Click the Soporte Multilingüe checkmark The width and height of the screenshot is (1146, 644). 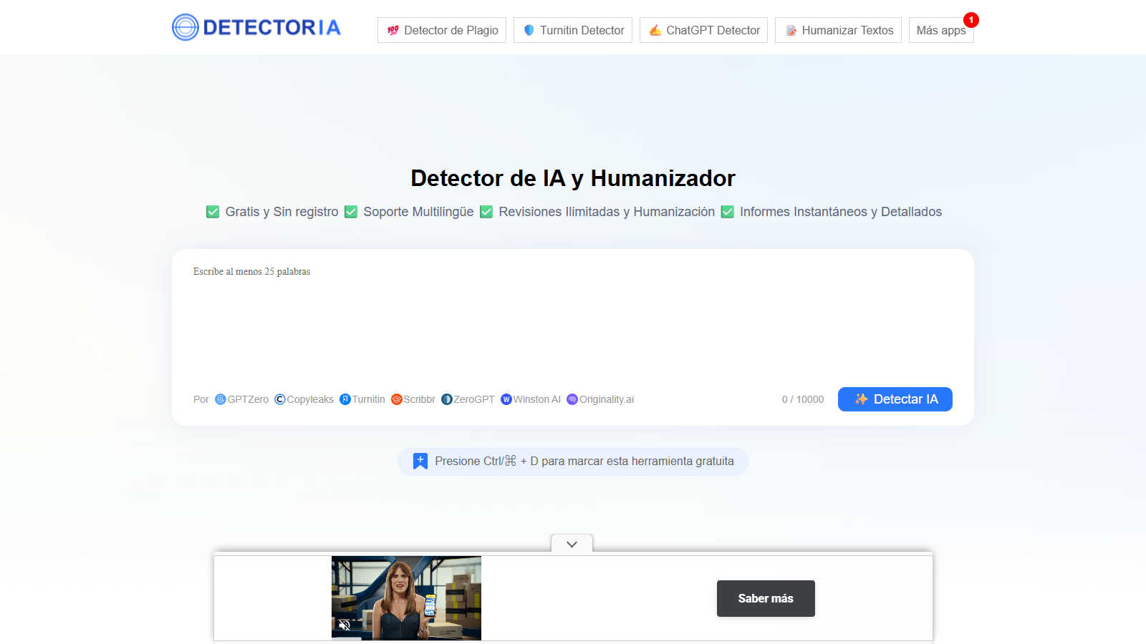(x=351, y=212)
